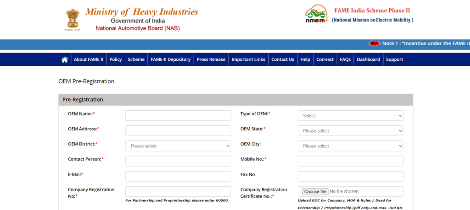Click the OEM Address input field

point(178,130)
